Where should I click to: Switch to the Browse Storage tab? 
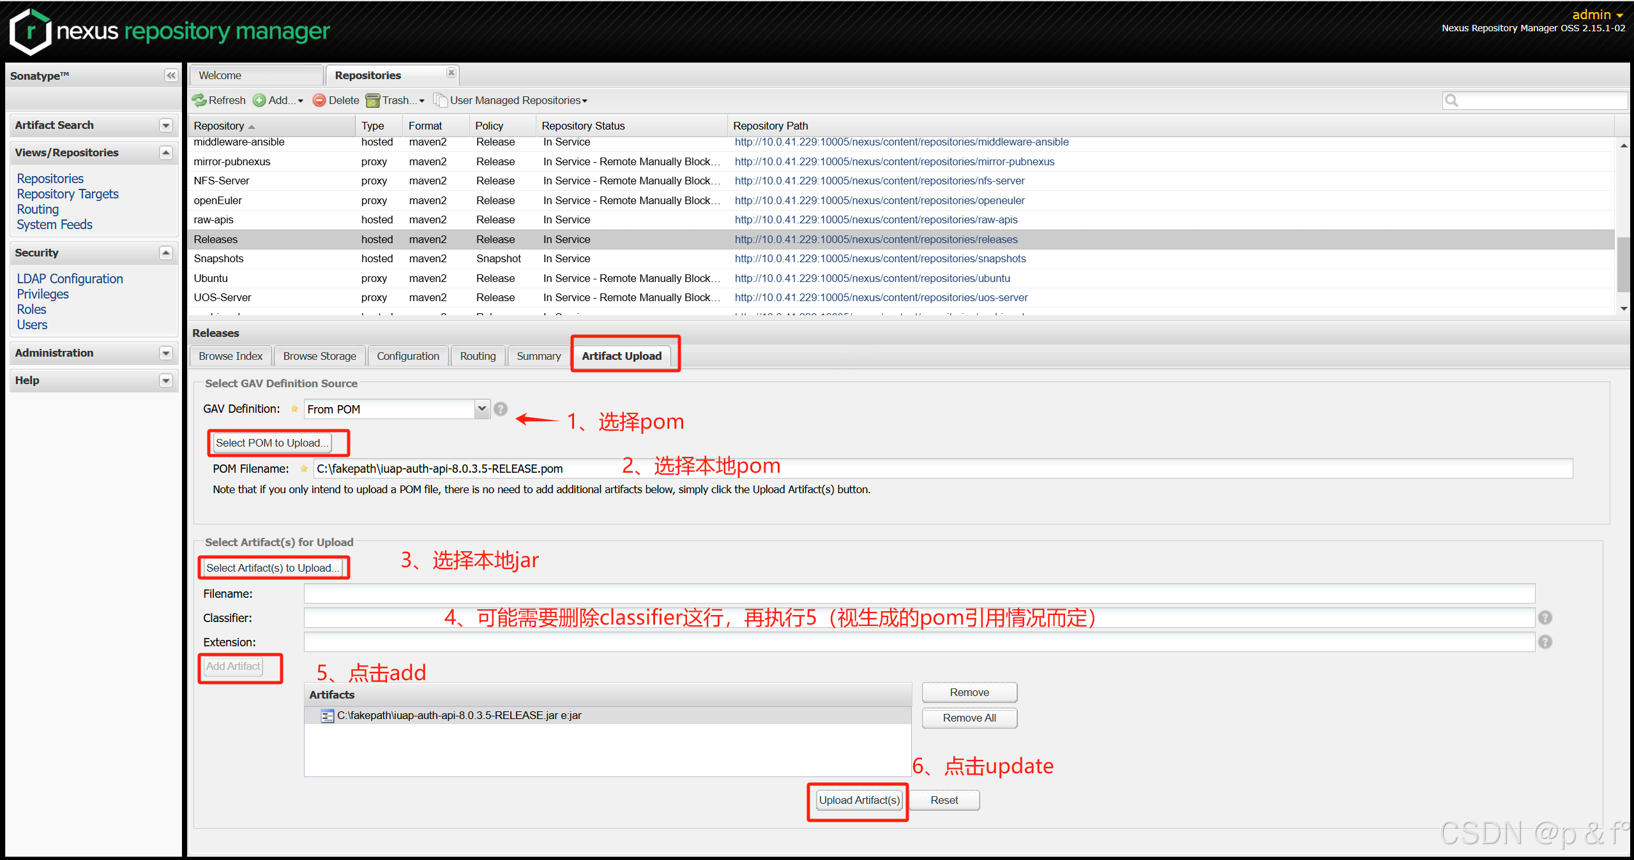click(x=319, y=356)
